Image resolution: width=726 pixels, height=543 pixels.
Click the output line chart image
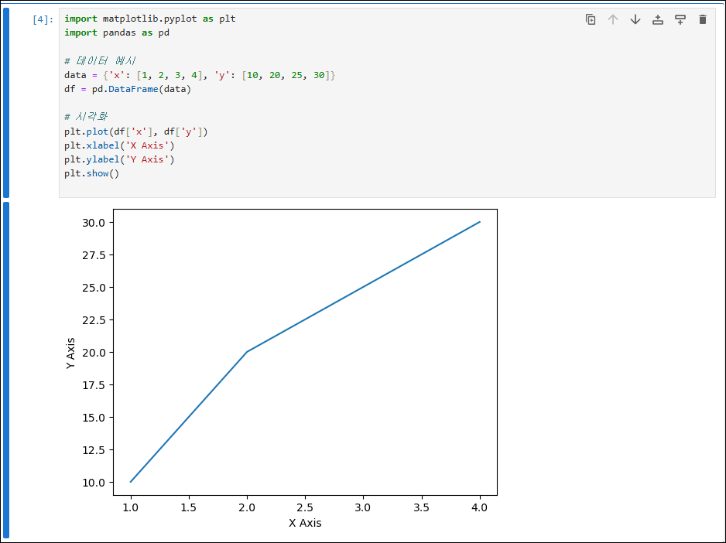click(x=282, y=368)
